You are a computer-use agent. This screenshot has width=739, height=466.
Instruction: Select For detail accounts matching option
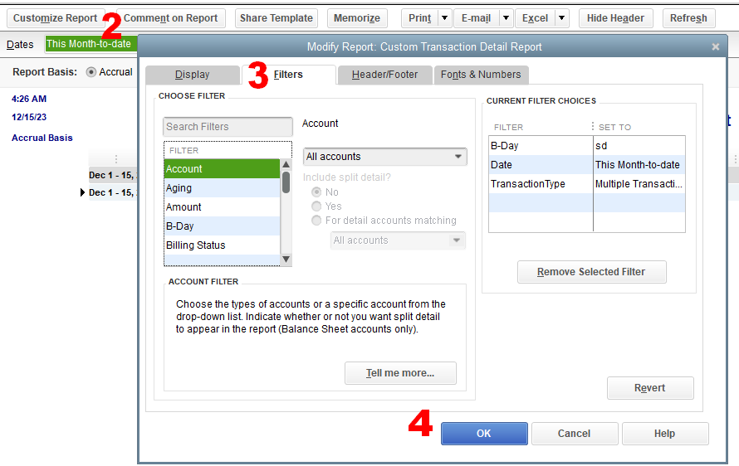tap(316, 221)
